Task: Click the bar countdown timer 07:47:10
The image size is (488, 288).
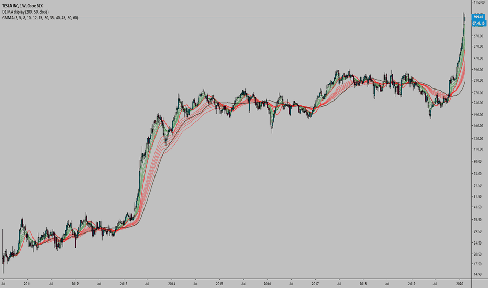Action: pyautogui.click(x=479, y=24)
